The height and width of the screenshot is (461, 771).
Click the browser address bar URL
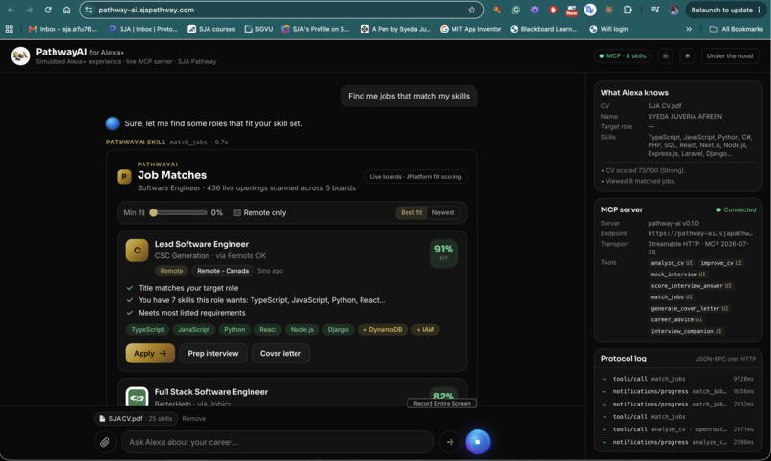[x=146, y=10]
